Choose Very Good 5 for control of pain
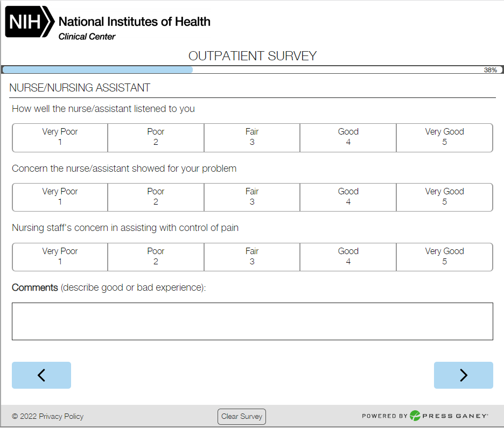 (x=445, y=257)
